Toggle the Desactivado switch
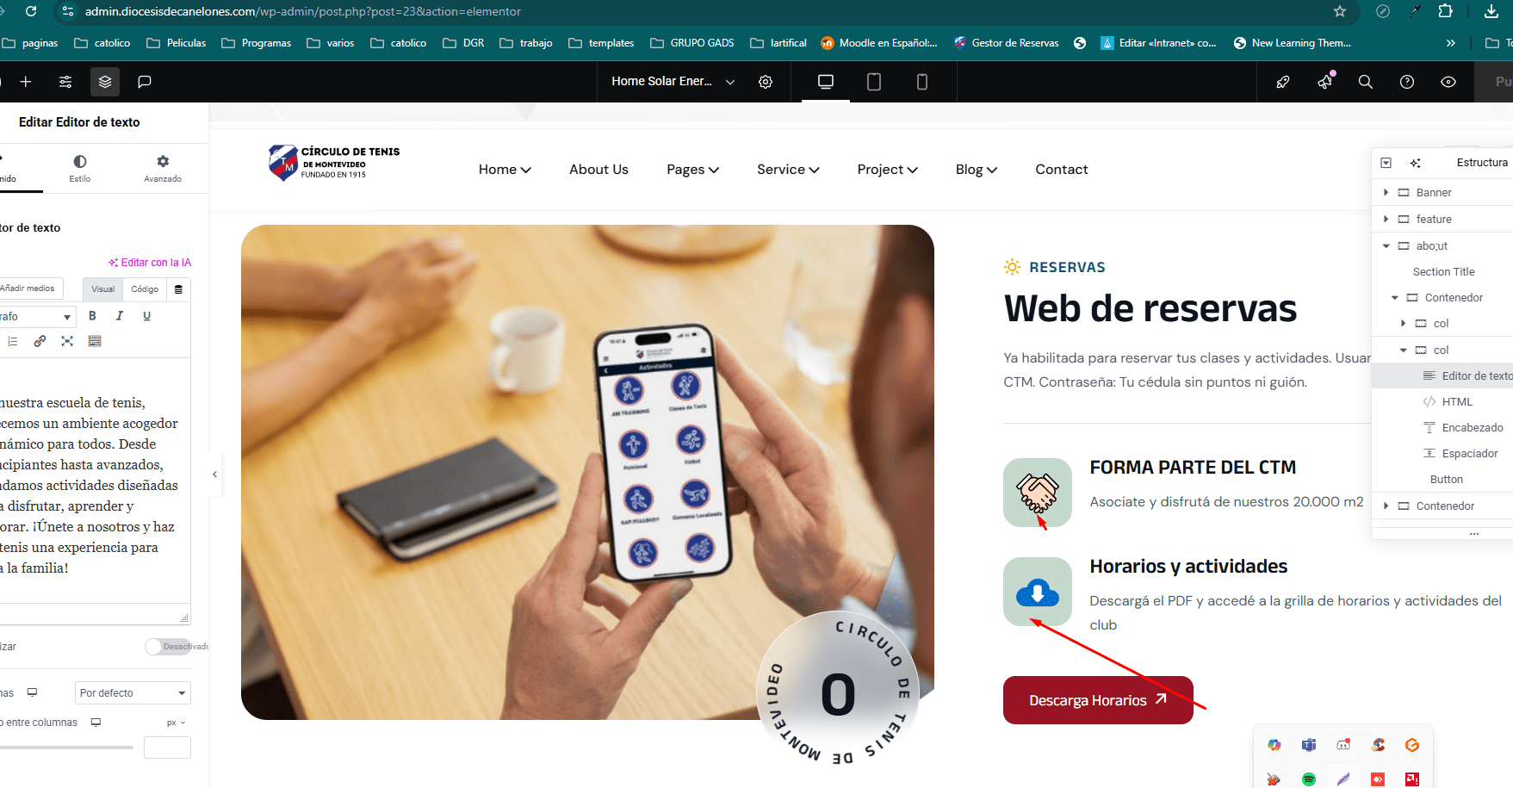The image size is (1513, 788). coord(168,647)
